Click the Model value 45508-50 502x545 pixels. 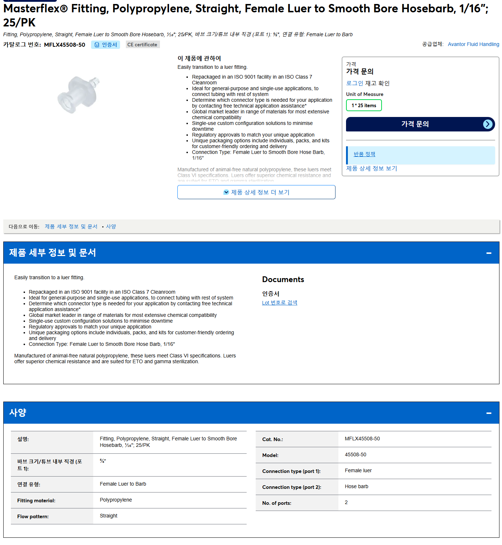(x=355, y=455)
